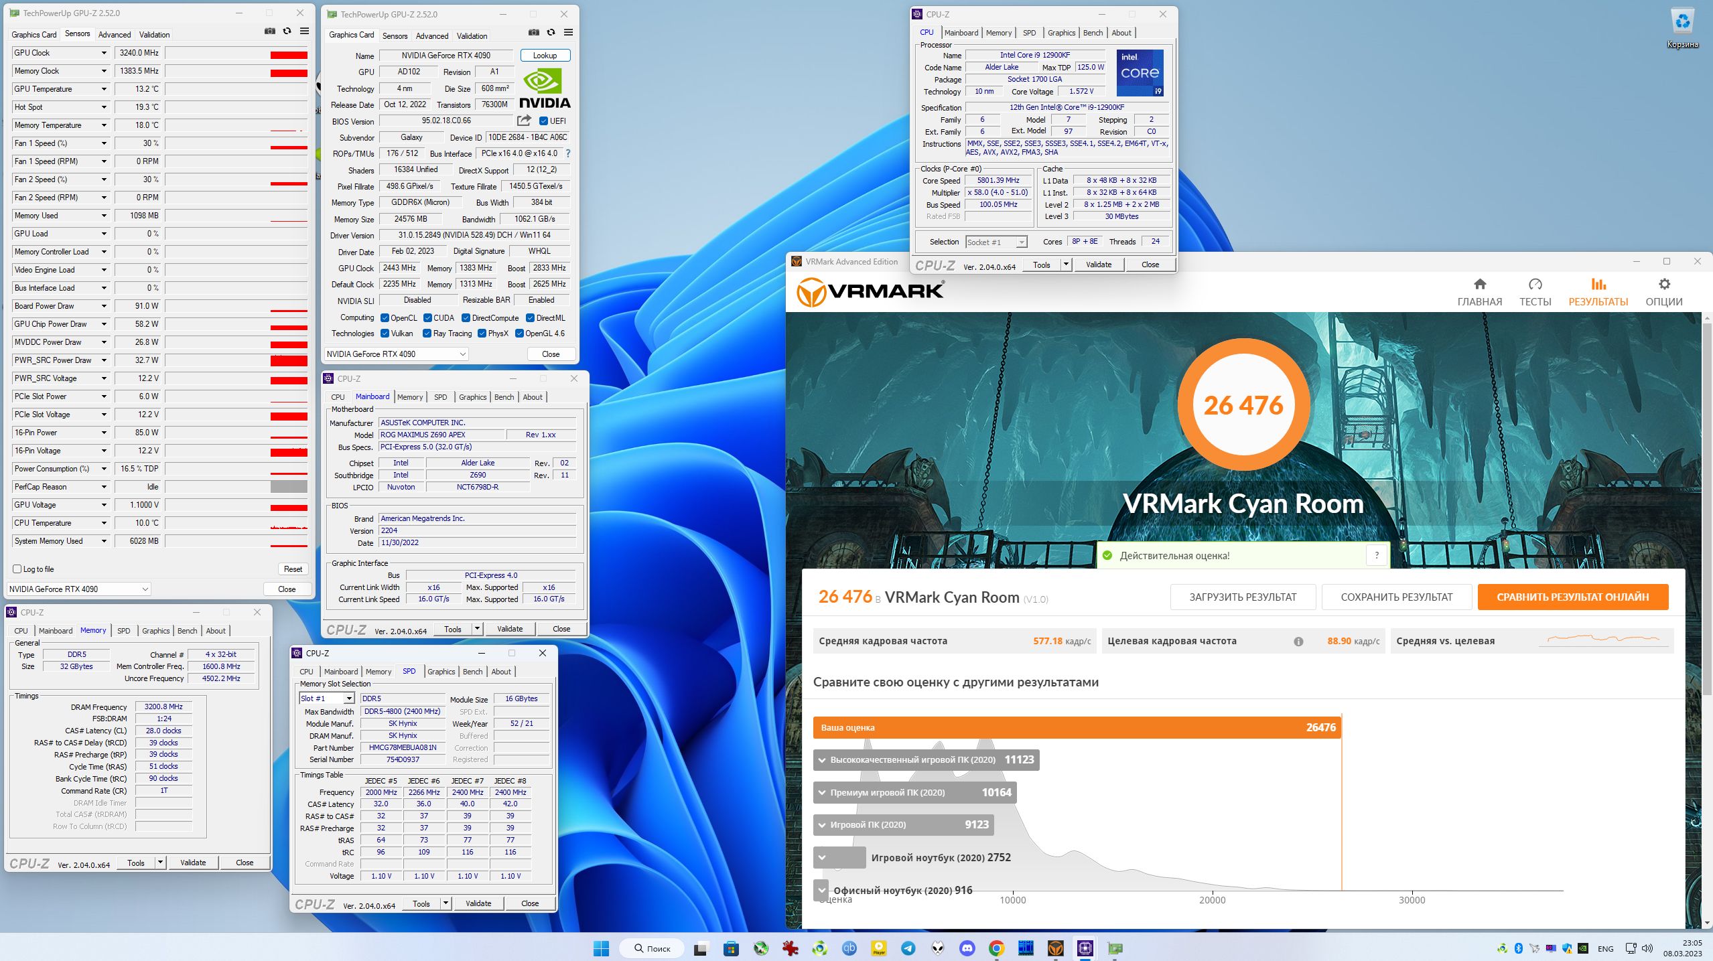Click СРАВНИТЬ РЕЗУЛЬТАТ ОНЛАЙН button
Image resolution: width=1713 pixels, height=961 pixels.
(x=1572, y=597)
